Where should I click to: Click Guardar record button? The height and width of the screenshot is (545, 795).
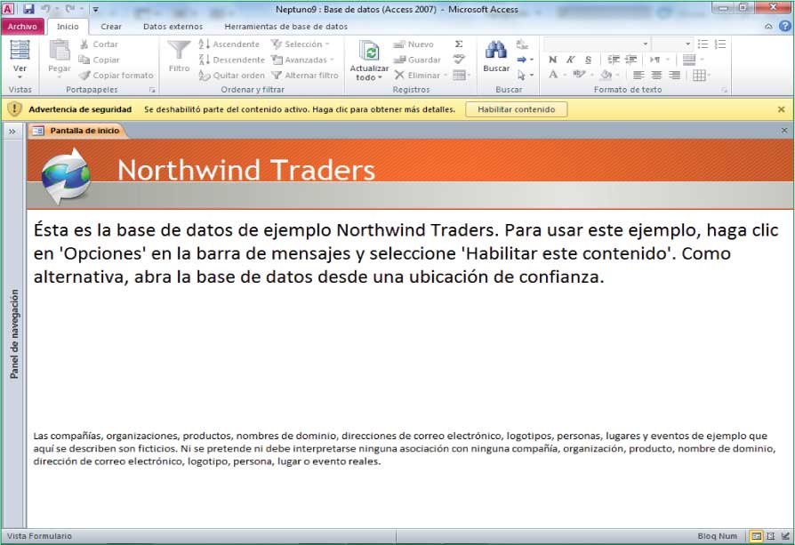pos(417,60)
